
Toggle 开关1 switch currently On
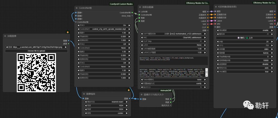(104, 25)
